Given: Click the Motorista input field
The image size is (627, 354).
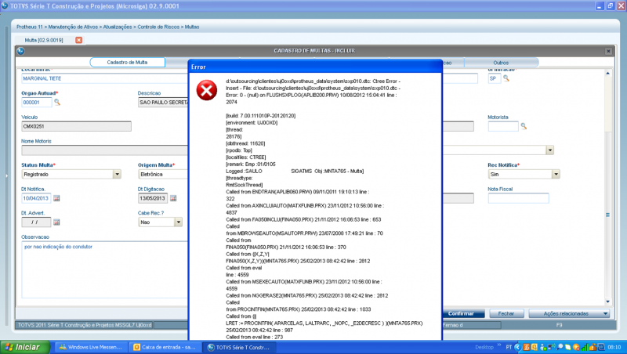Looking at the screenshot, I should [x=503, y=126].
